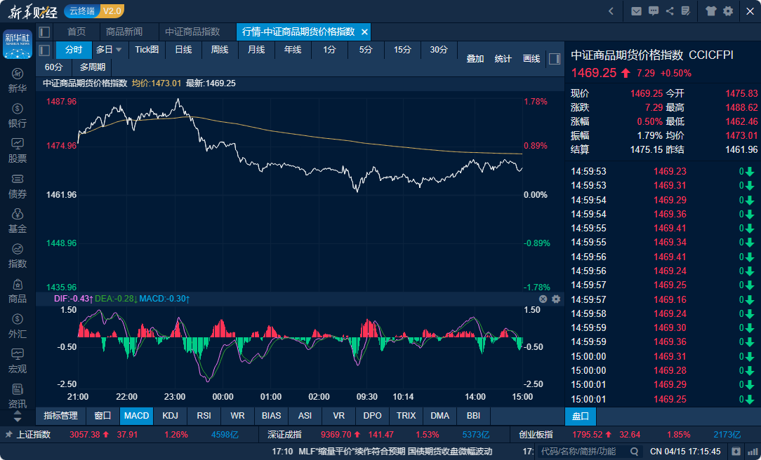Open the skin theme shirt icon
Image resolution: width=761 pixels, height=460 pixels.
click(x=711, y=11)
